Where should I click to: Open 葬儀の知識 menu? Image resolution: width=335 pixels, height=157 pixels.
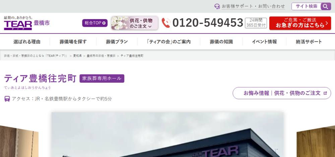(221, 42)
